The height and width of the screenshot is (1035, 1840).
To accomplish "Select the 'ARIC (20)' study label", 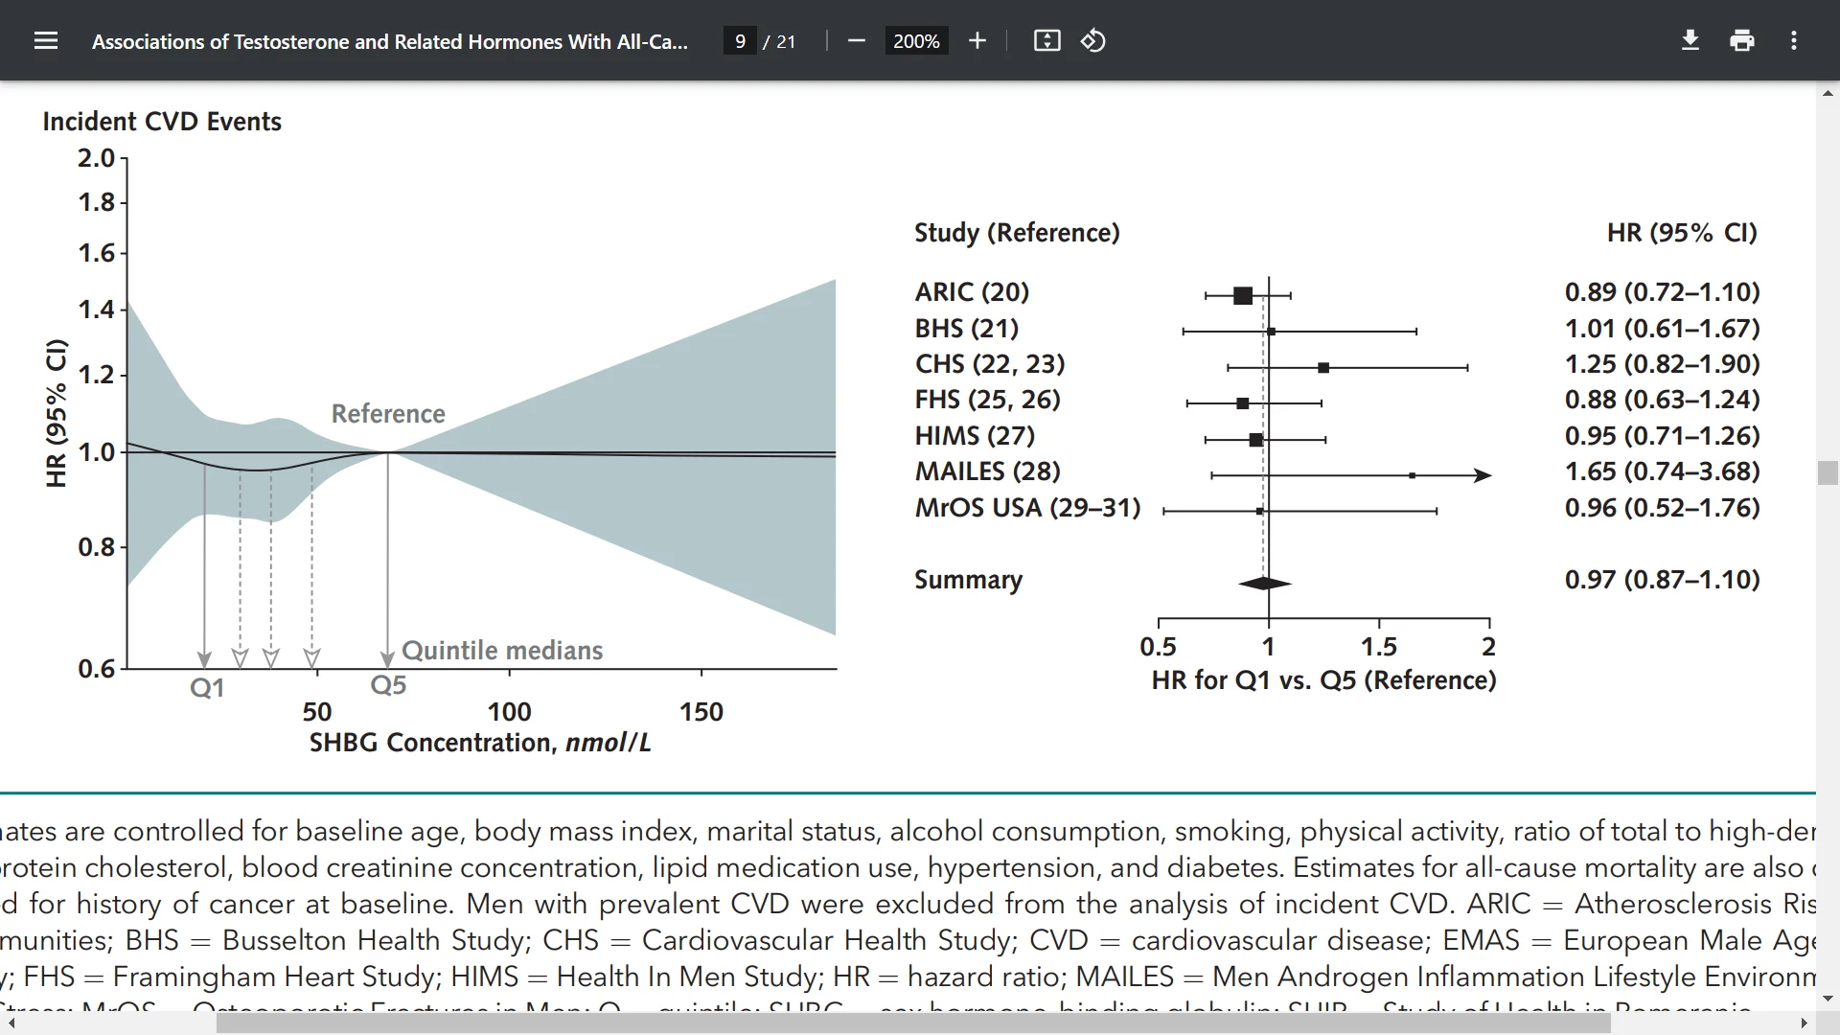I will point(972,292).
